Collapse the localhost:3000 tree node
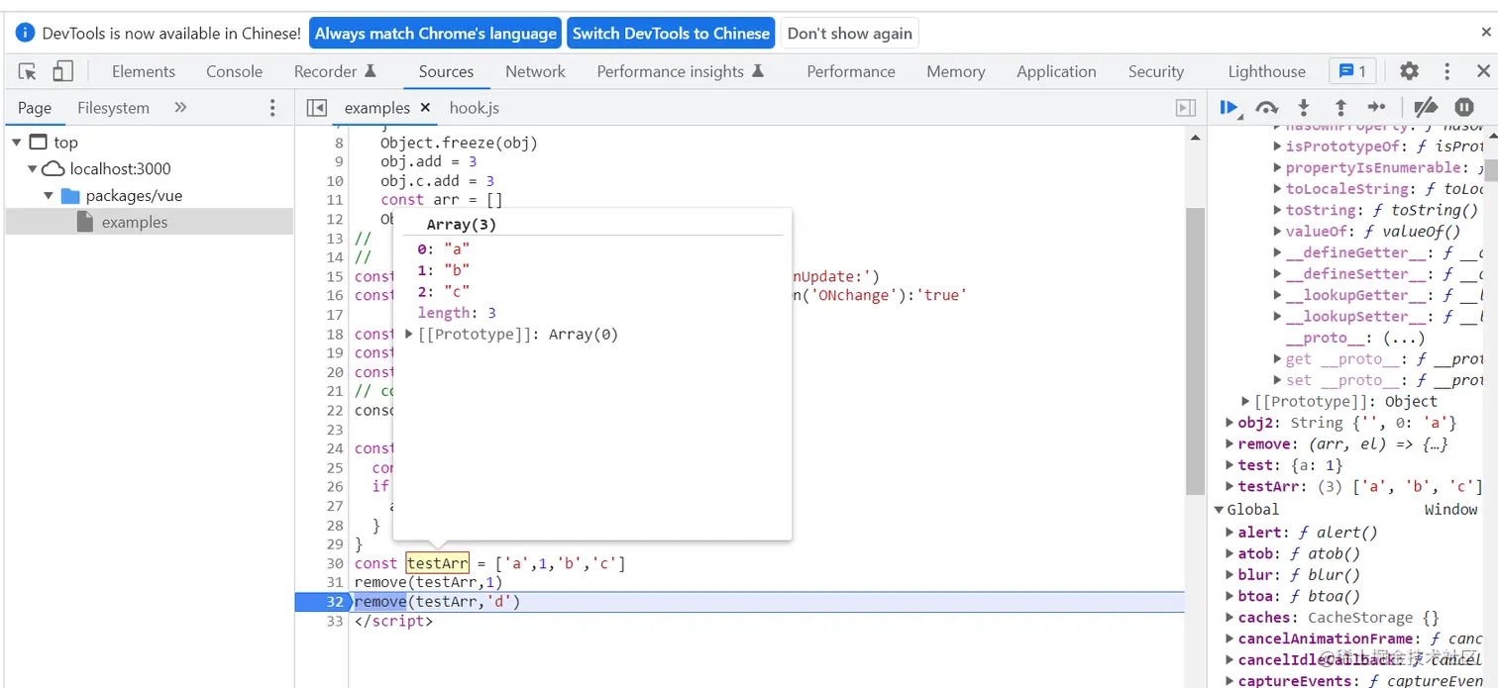1498x688 pixels. (33, 169)
